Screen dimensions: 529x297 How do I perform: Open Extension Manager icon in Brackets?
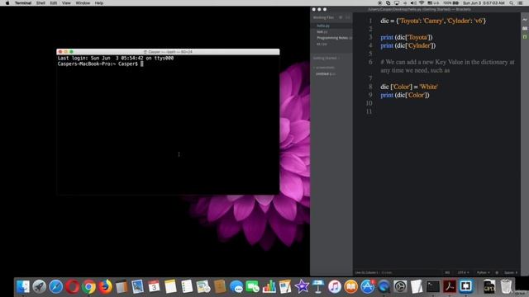coord(525,28)
